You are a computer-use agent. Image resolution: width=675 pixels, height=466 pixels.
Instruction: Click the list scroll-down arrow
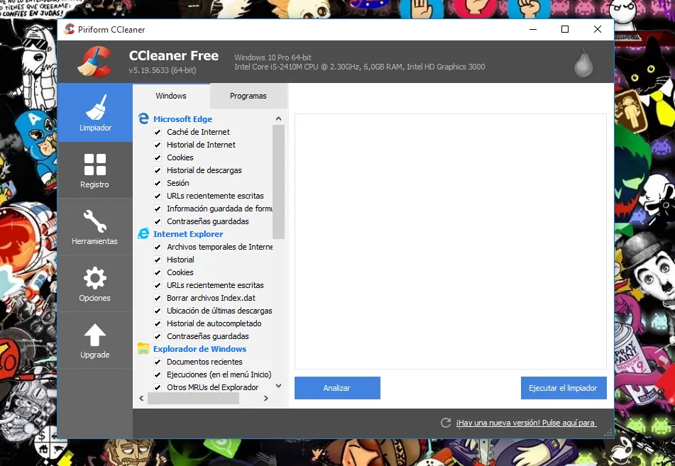278,386
